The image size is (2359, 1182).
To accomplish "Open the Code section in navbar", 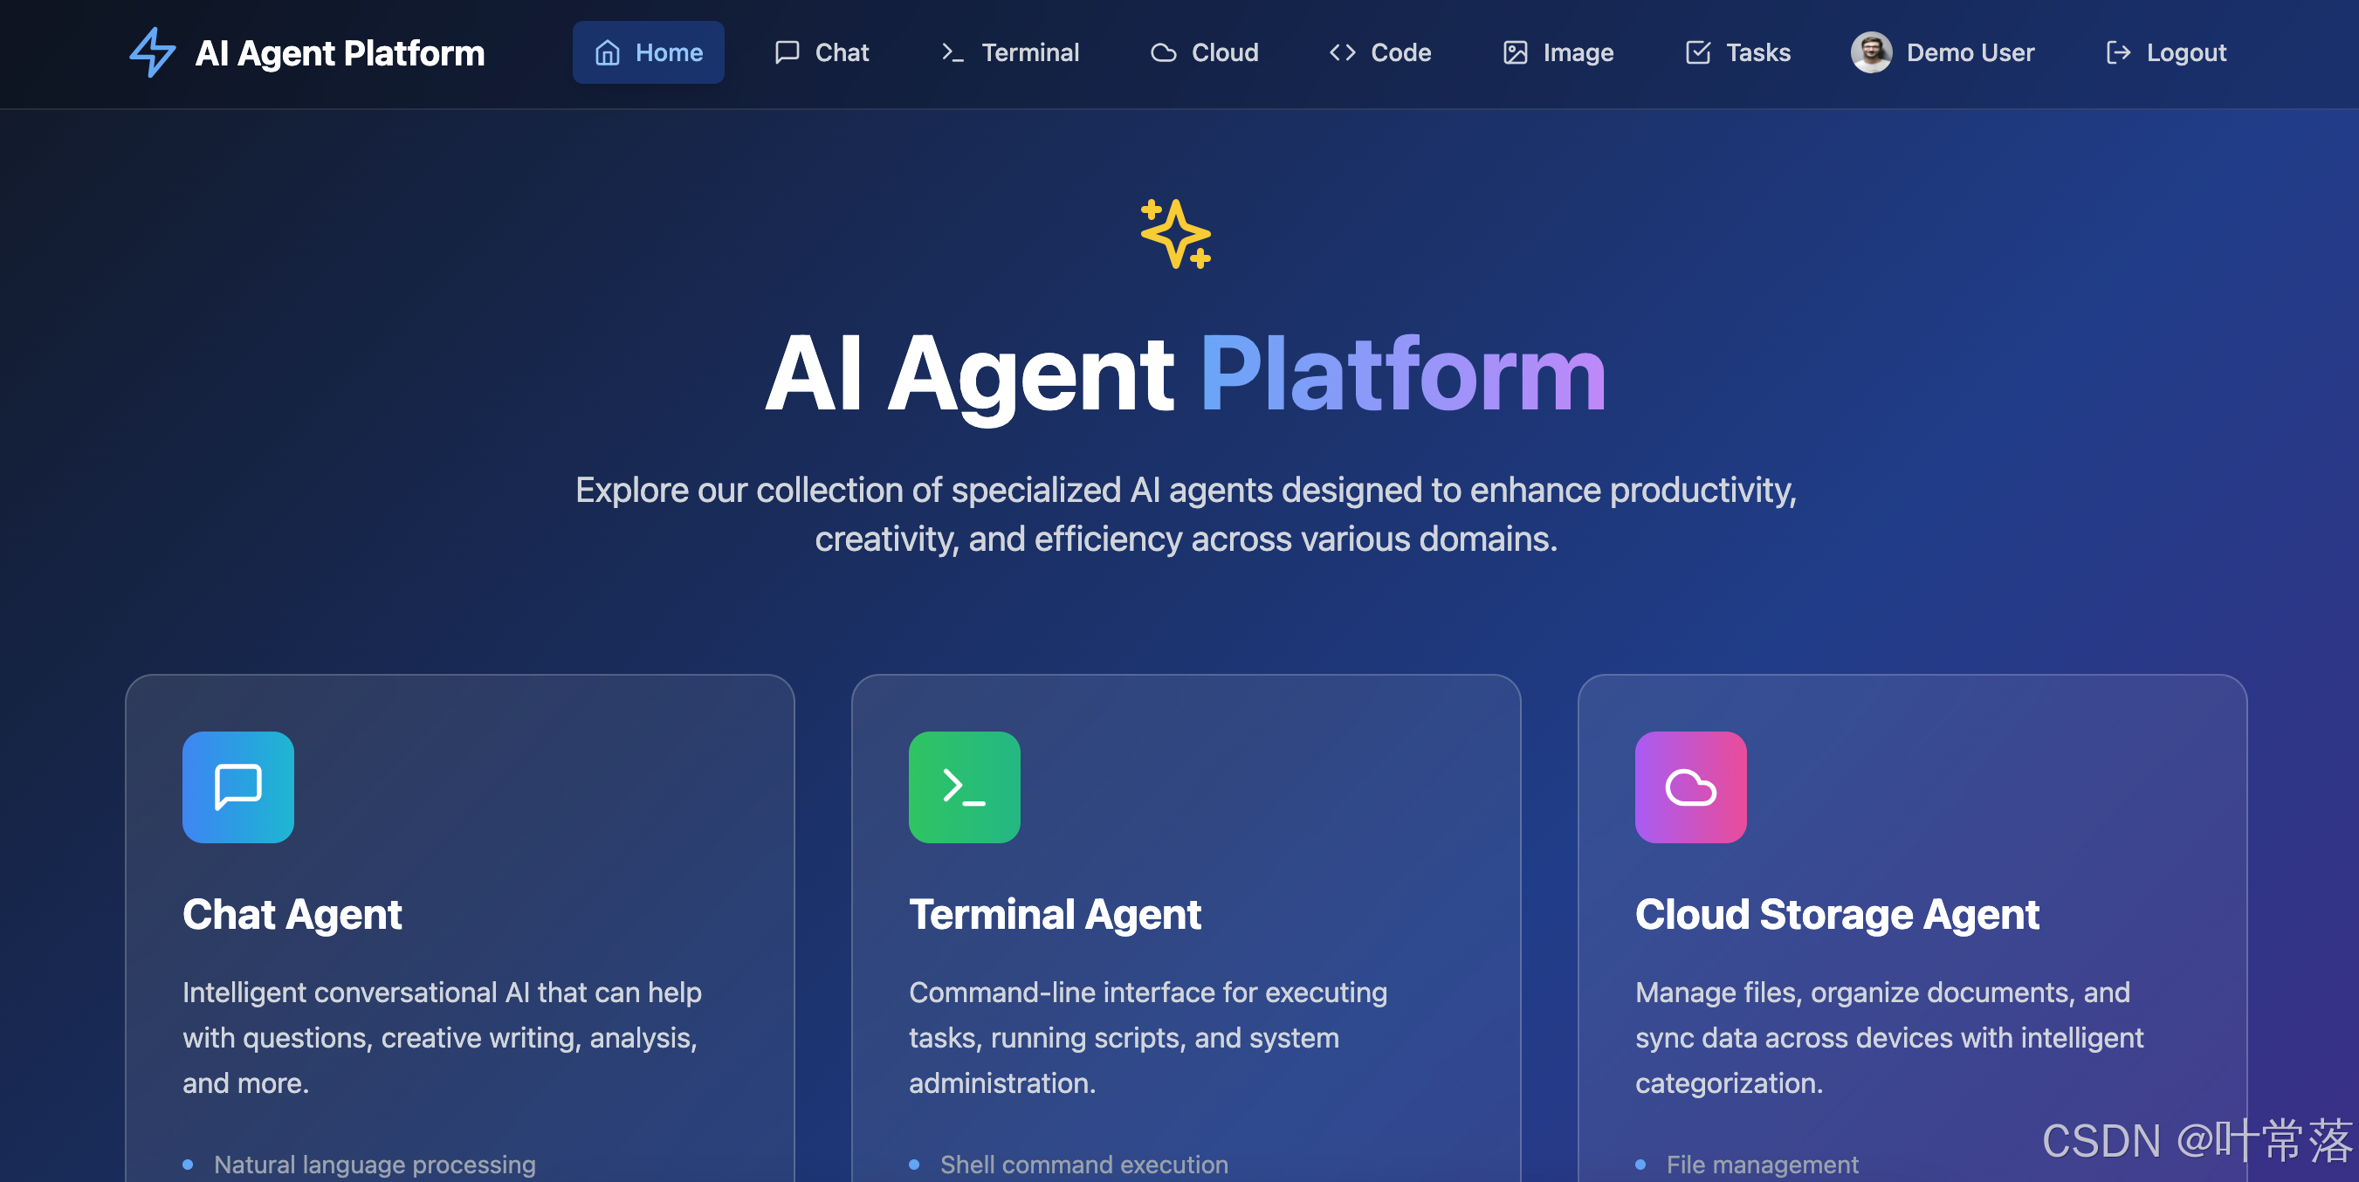I will click(1379, 52).
